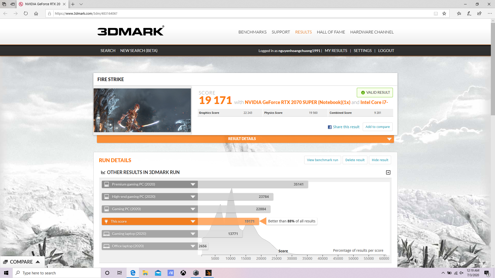Viewport: 495px width, 278px height.
Task: Click the browser Back arrow
Action: tap(5, 14)
